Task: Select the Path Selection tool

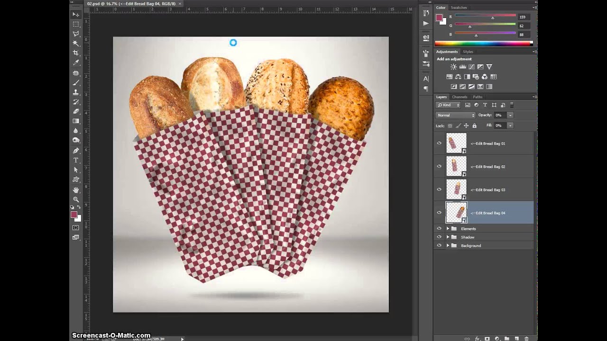Action: coord(76,170)
